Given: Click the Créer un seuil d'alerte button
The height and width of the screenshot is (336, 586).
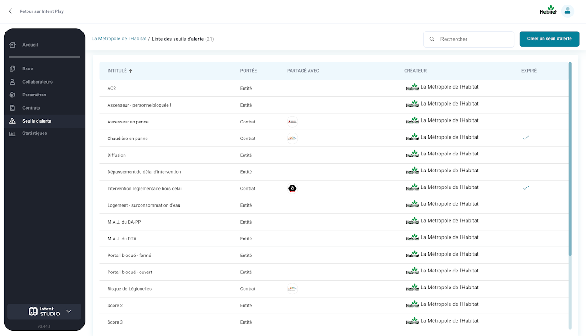Looking at the screenshot, I should click(x=549, y=39).
